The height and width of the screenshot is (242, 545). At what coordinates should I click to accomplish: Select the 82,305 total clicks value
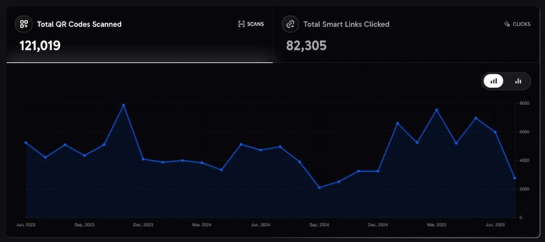(x=307, y=45)
